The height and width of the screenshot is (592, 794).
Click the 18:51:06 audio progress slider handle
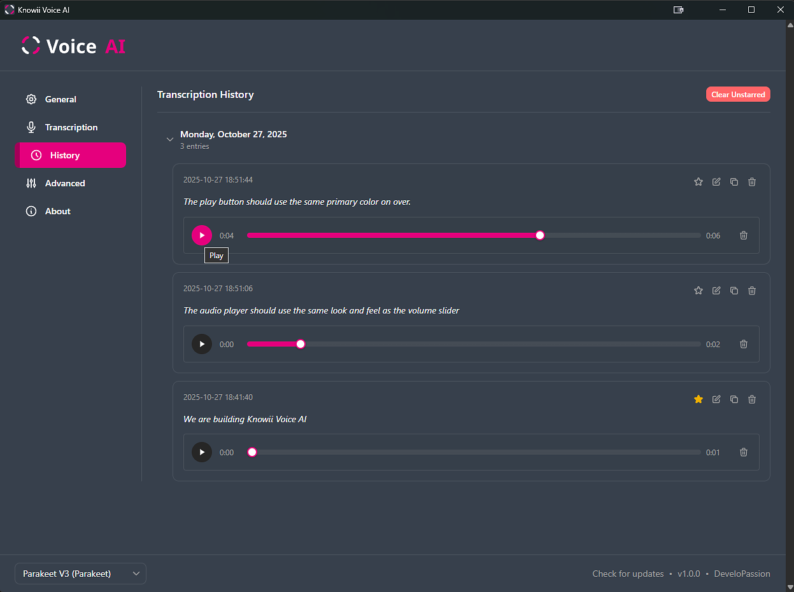click(301, 344)
